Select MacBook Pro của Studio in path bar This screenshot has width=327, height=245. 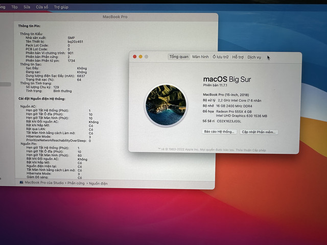click(x=44, y=183)
